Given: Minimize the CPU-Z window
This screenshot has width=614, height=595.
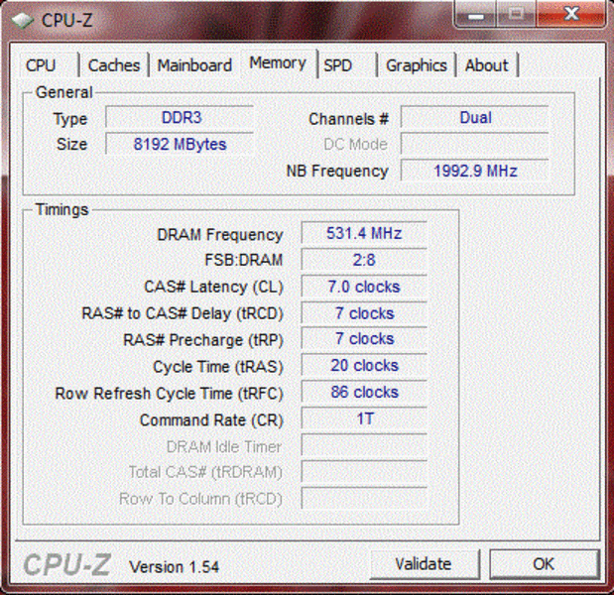Looking at the screenshot, I should pyautogui.click(x=475, y=14).
